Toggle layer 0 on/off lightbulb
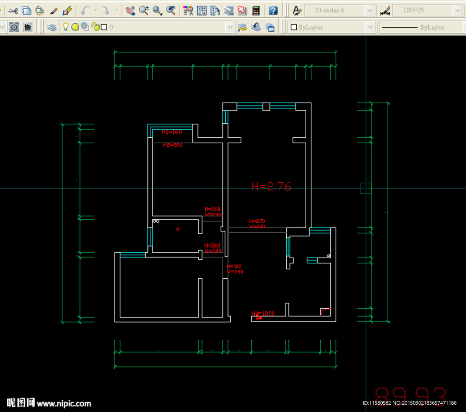The image size is (466, 412). pos(66,27)
